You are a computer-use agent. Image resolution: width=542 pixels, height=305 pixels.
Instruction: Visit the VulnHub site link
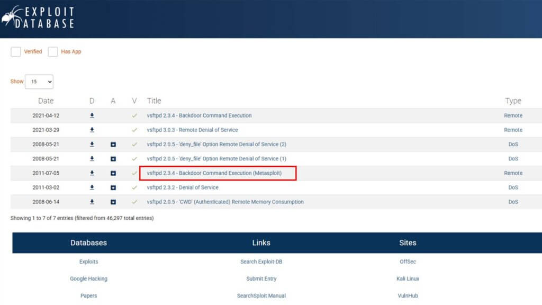pos(408,295)
